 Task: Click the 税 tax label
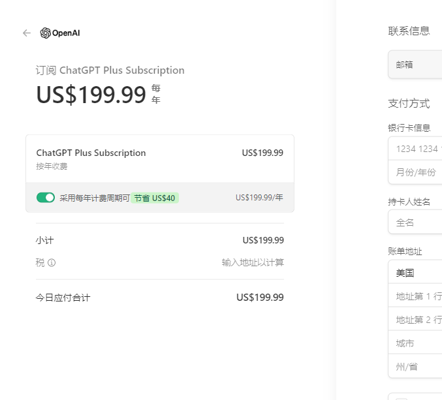pos(40,262)
